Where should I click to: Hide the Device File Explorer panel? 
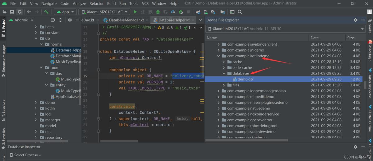[363, 20]
